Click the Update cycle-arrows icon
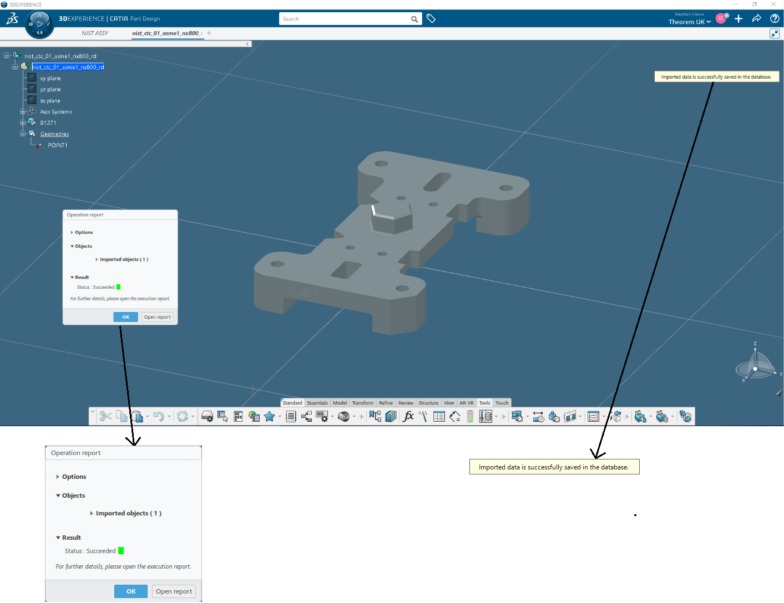 pos(183,417)
